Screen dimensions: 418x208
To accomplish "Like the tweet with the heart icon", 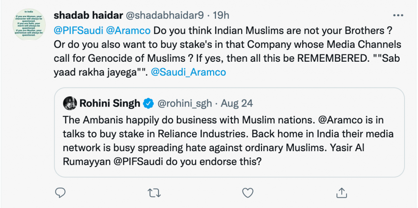I will pos(247,192).
